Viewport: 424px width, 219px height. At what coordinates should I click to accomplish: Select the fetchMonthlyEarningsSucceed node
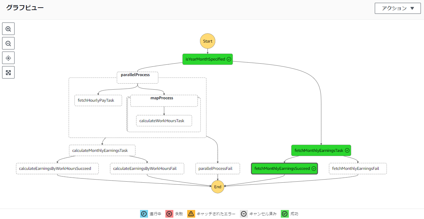284,168
